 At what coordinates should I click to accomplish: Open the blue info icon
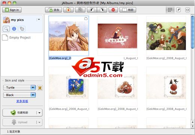tap(14, 29)
